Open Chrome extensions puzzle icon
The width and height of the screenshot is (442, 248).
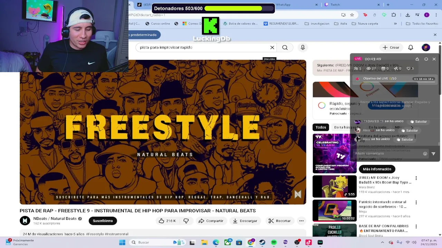pyautogui.click(x=394, y=15)
